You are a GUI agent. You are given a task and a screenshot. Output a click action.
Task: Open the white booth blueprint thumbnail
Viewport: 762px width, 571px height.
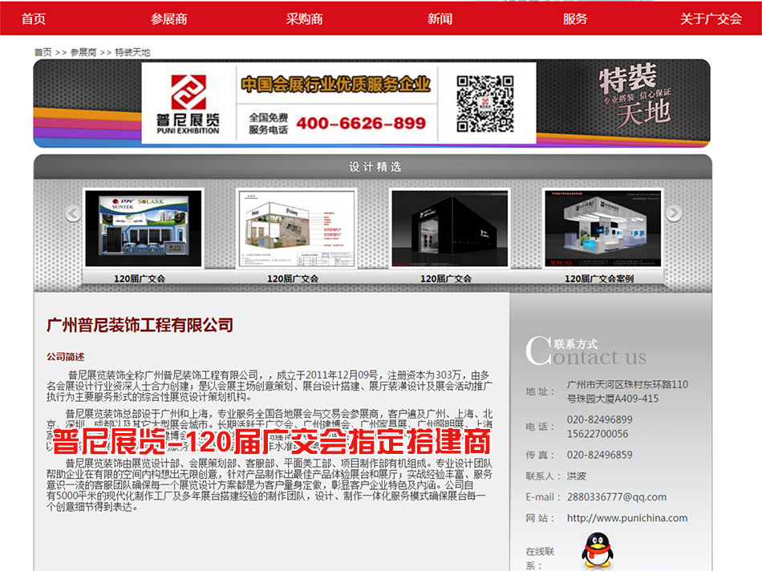click(x=297, y=229)
